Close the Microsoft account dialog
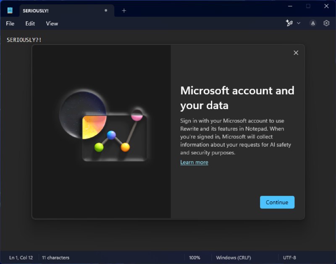Image resolution: width=336 pixels, height=264 pixels. (x=296, y=52)
